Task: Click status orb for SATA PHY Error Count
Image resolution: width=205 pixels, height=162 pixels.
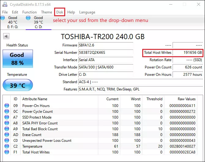Action: [7, 123]
